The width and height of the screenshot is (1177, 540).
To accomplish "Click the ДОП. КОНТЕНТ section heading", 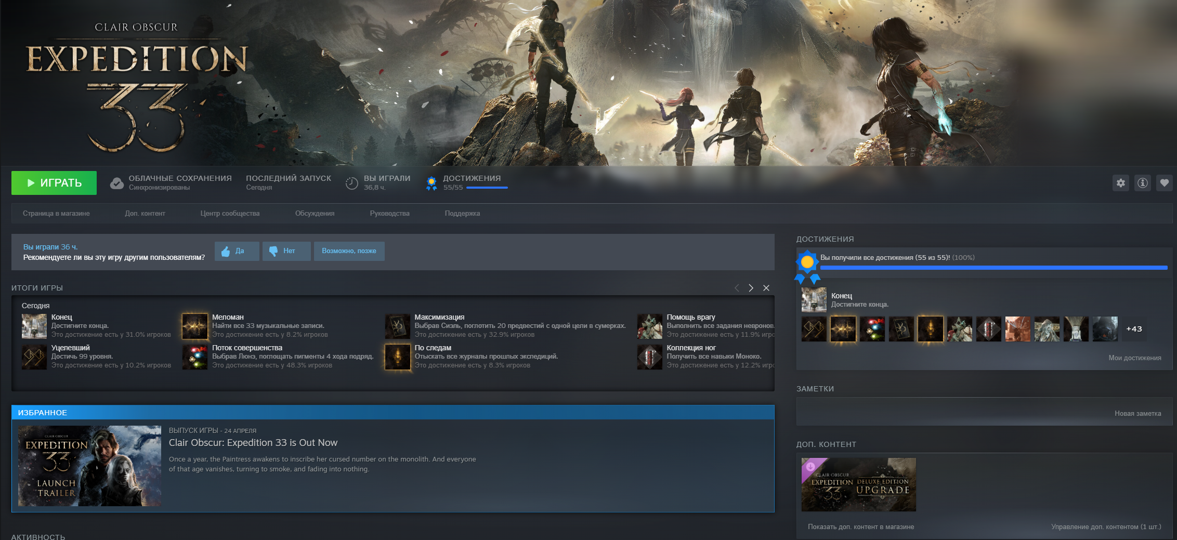I will tap(826, 444).
